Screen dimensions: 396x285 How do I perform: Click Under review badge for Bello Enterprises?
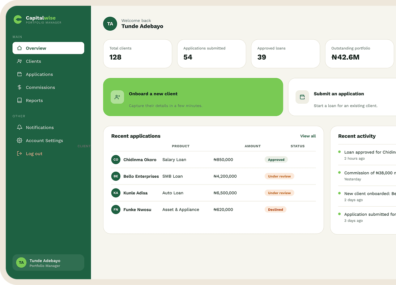[279, 176]
